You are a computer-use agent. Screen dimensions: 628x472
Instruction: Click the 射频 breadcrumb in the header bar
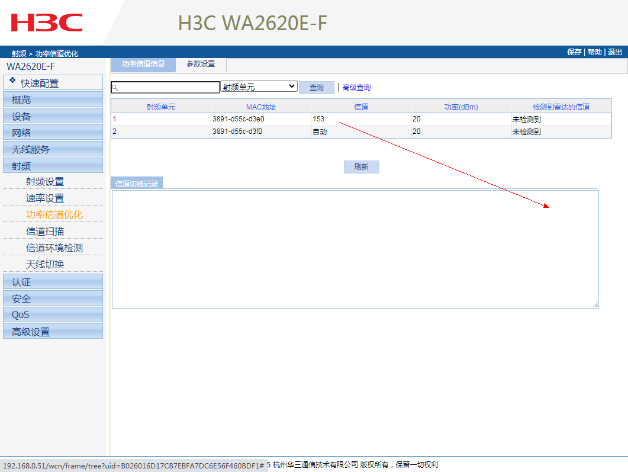pos(19,53)
